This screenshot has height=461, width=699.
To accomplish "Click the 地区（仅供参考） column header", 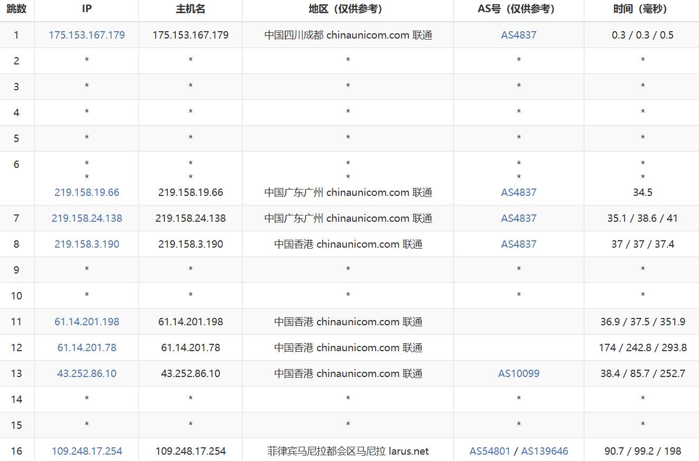I will (x=348, y=9).
